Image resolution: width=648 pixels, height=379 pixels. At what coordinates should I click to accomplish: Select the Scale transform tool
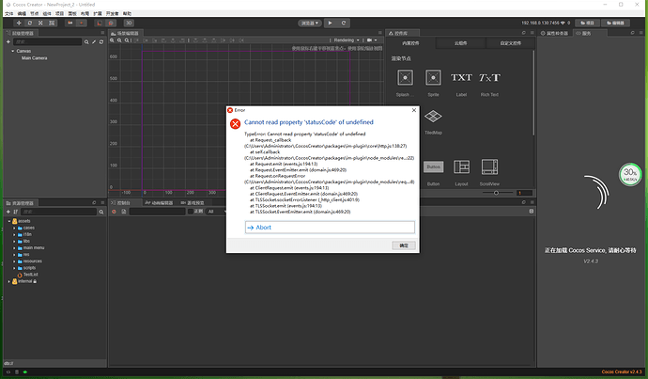pos(40,24)
